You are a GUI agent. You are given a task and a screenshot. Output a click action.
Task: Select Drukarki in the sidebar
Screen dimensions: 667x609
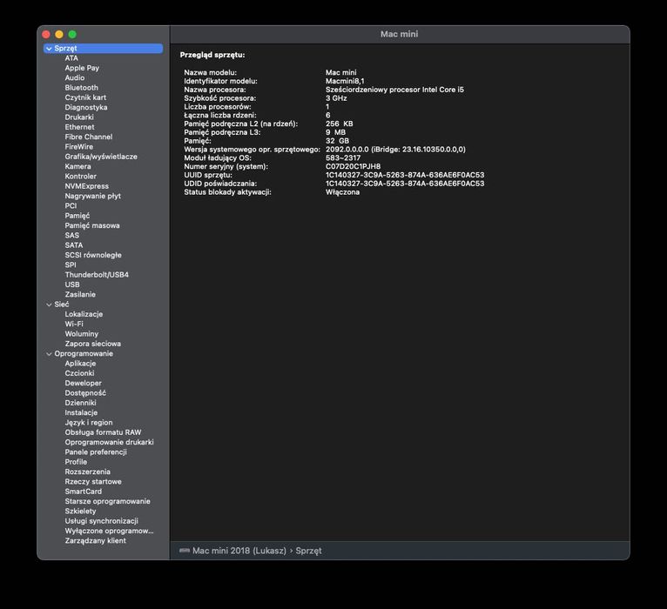[x=79, y=117]
